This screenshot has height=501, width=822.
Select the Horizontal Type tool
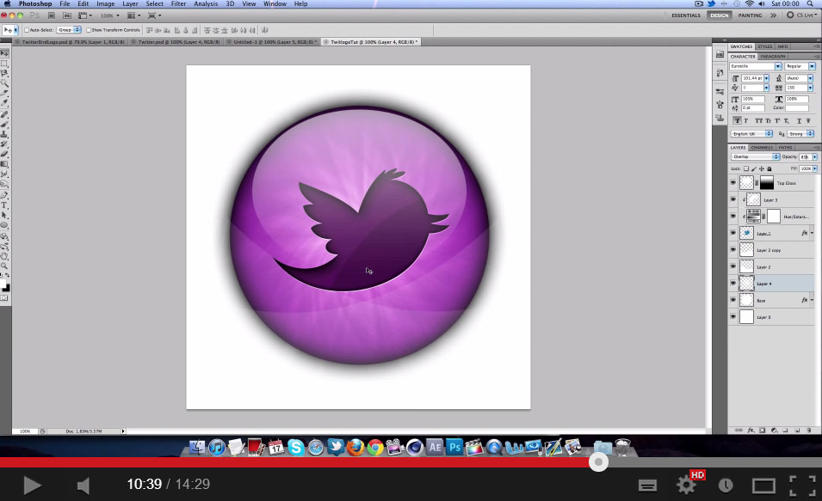point(4,205)
